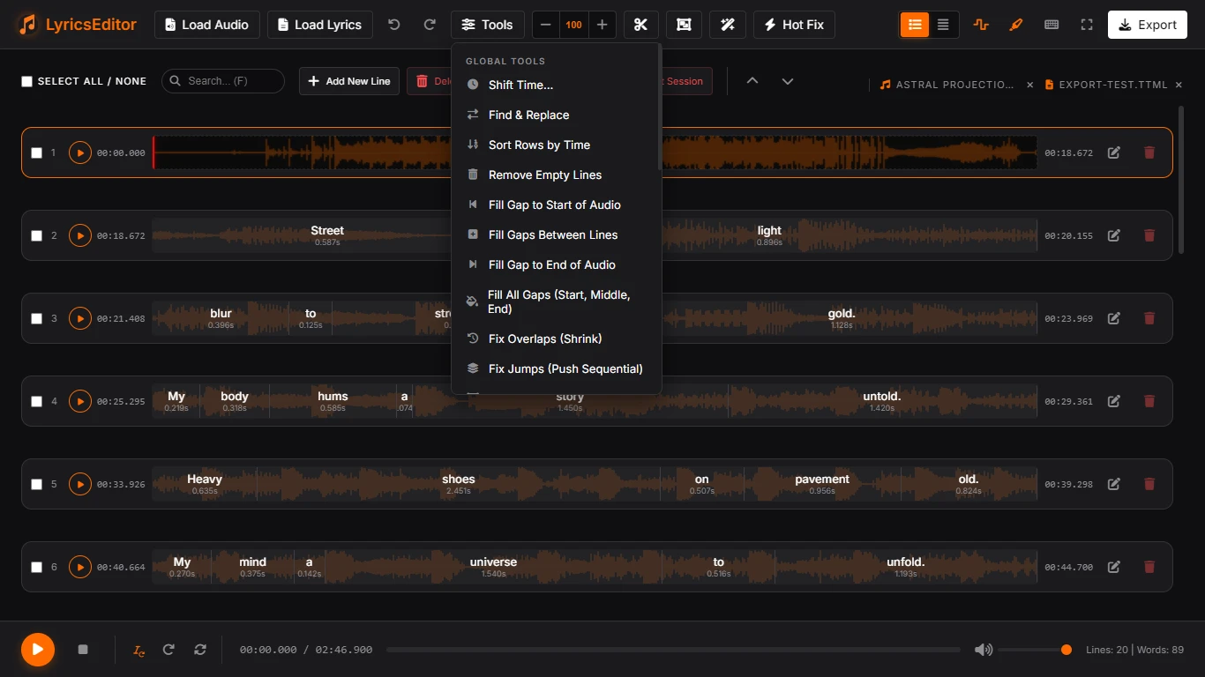Choose Fill All Gaps (Start, Middle, End)

pos(556,301)
